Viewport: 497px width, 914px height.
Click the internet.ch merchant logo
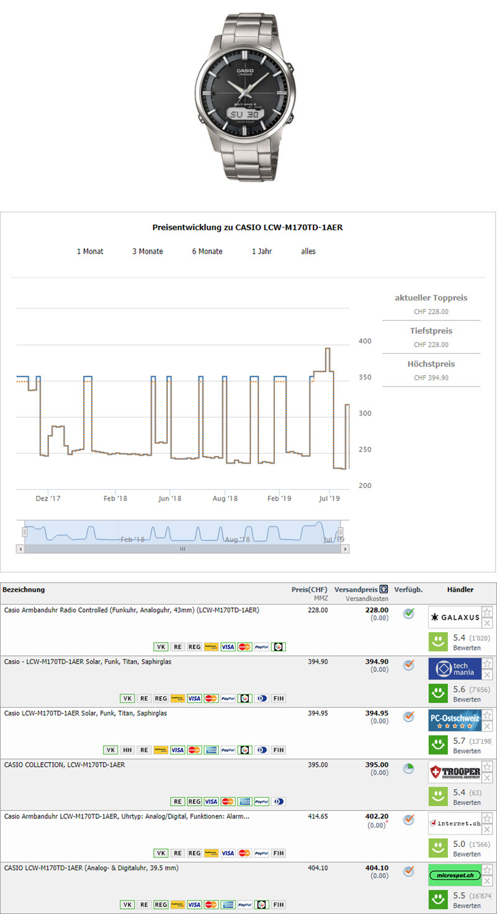(454, 823)
